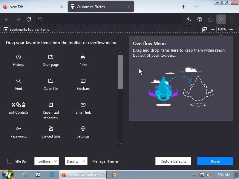Open the Density dropdown
Viewport: 239px width, 179px height.
pyautogui.click(x=76, y=161)
